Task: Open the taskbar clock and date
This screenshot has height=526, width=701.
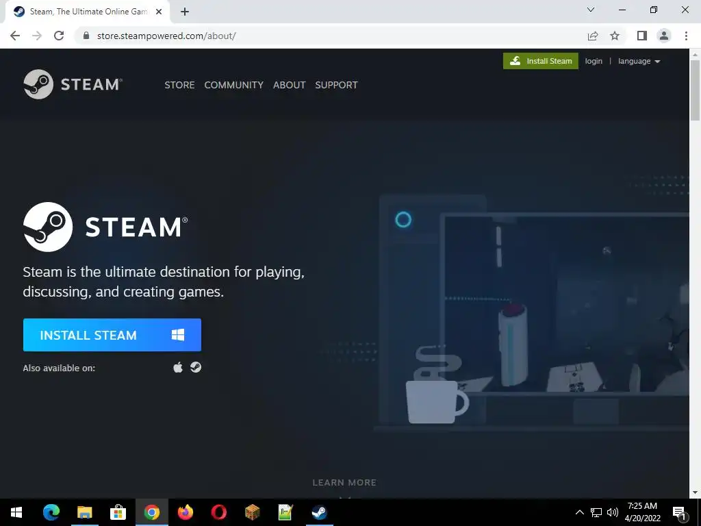Action: coord(642,512)
